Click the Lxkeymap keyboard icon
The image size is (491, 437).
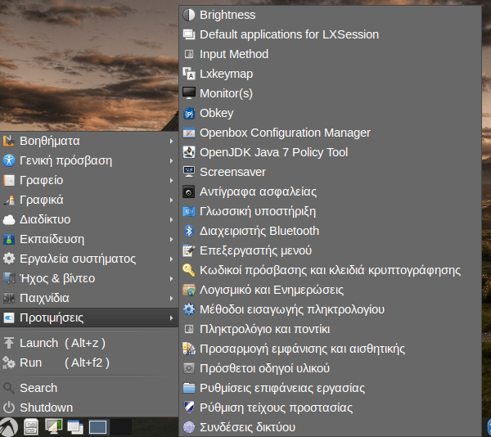coord(189,74)
